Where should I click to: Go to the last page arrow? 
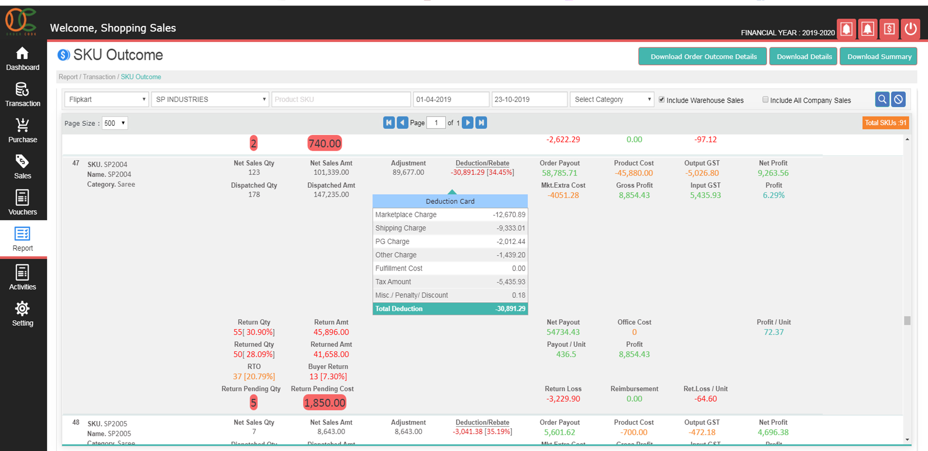[481, 123]
